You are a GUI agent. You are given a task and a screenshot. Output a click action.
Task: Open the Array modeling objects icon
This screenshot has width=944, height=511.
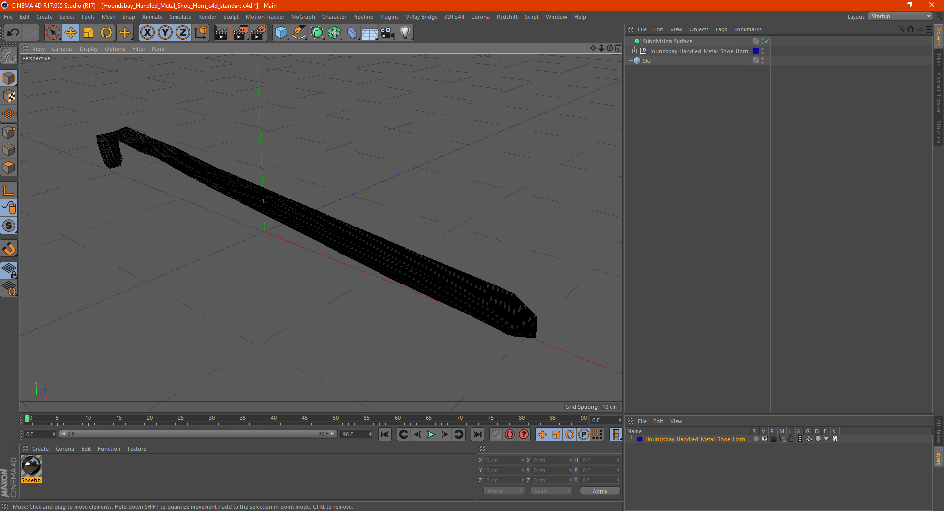334,33
